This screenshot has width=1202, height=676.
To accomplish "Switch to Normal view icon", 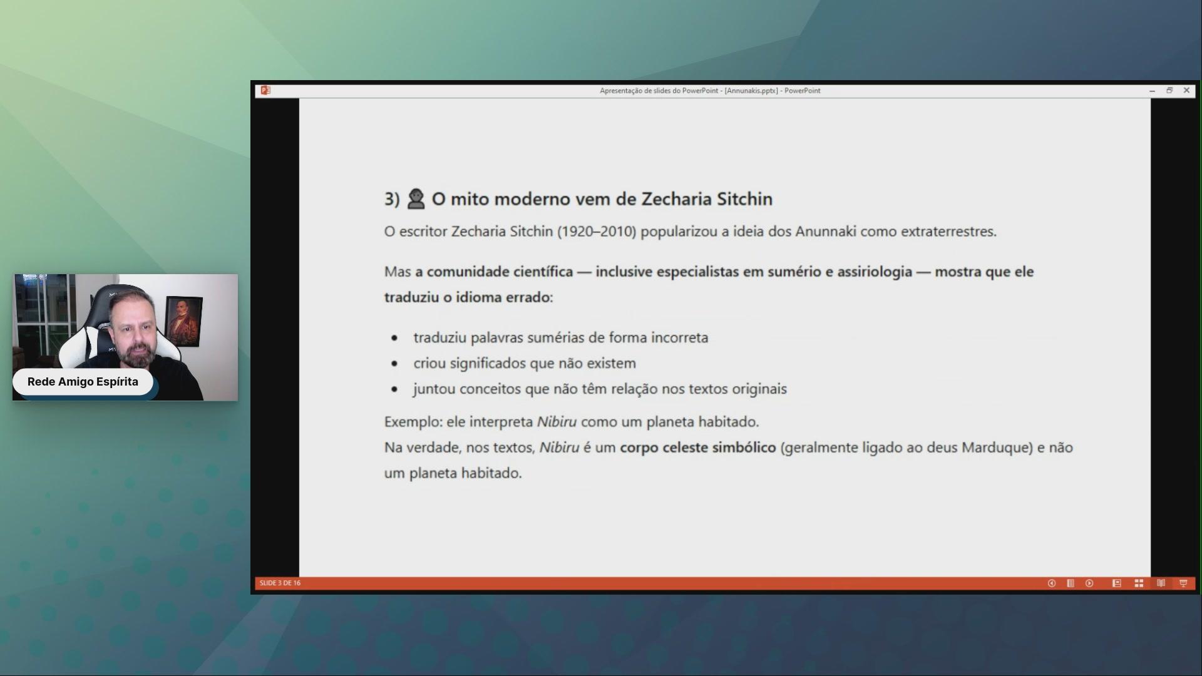I will pyautogui.click(x=1116, y=583).
